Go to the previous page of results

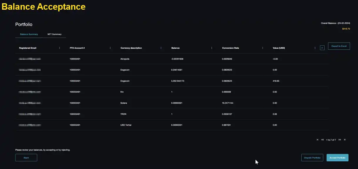(322, 140)
